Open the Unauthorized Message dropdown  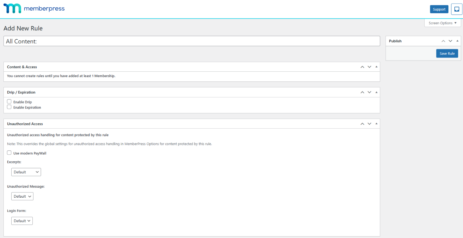click(22, 196)
